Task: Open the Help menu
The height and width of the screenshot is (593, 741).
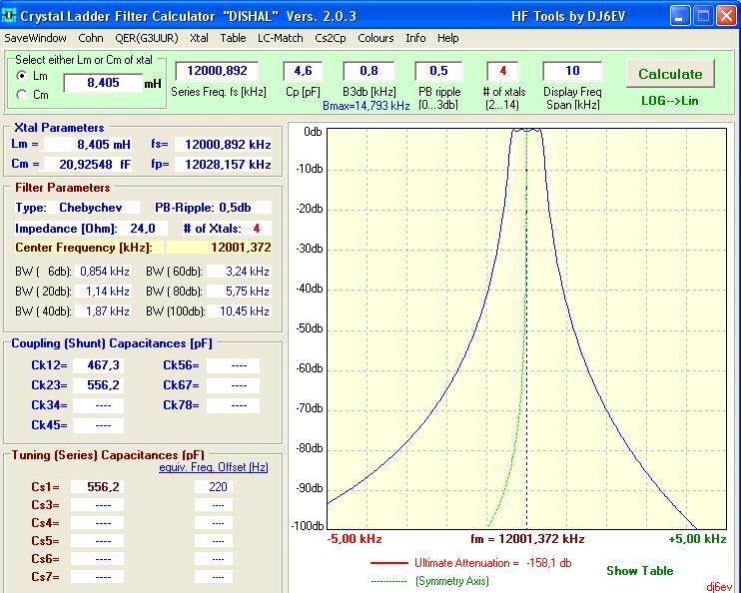Action: (448, 38)
